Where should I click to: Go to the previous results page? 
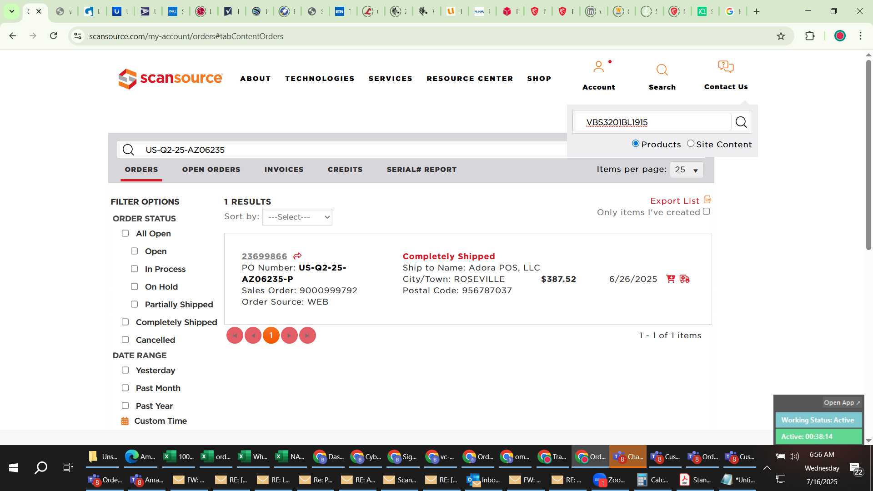[x=253, y=336]
